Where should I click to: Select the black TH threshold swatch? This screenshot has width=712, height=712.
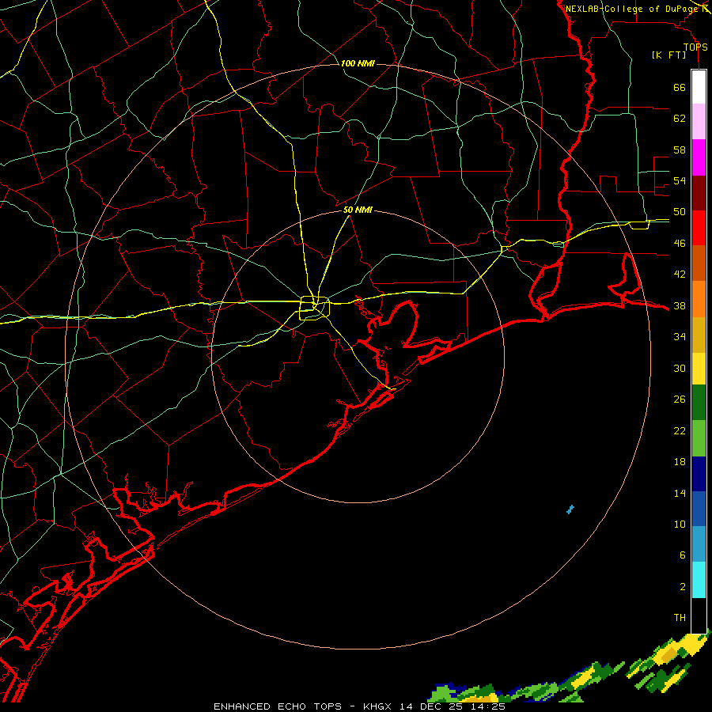pos(699,615)
